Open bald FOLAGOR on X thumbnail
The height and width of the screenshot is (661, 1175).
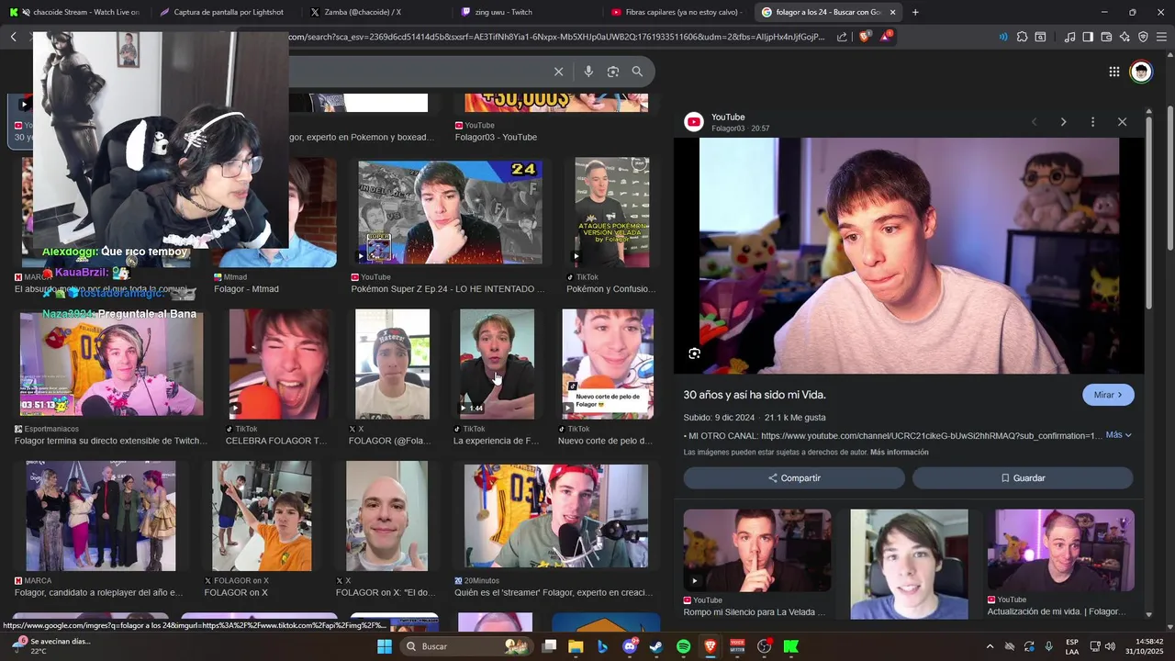point(386,516)
